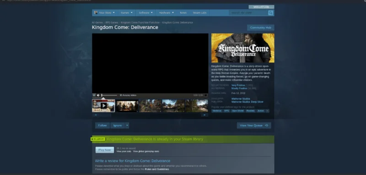Select the trailer thumbnail with play icon
The width and height of the screenshot is (366, 175).
tap(103, 106)
